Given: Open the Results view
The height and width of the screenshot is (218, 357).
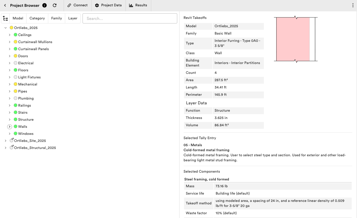Looking at the screenshot, I should click(138, 5).
